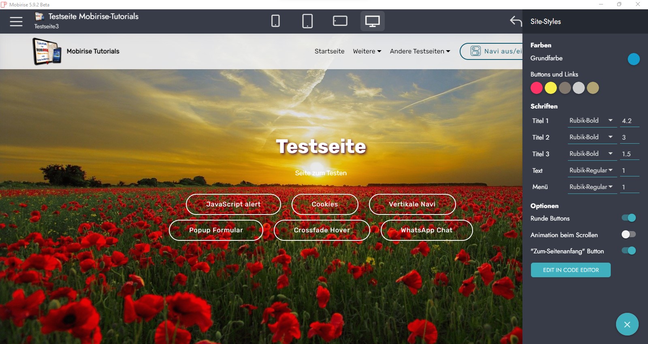Disable the Runde Buttons toggle
648x344 pixels.
click(x=629, y=218)
